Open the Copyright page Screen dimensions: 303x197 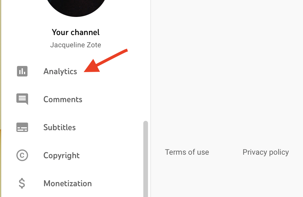coord(61,155)
